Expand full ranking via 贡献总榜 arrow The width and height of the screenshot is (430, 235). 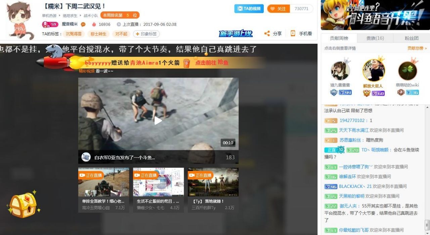tap(417, 48)
